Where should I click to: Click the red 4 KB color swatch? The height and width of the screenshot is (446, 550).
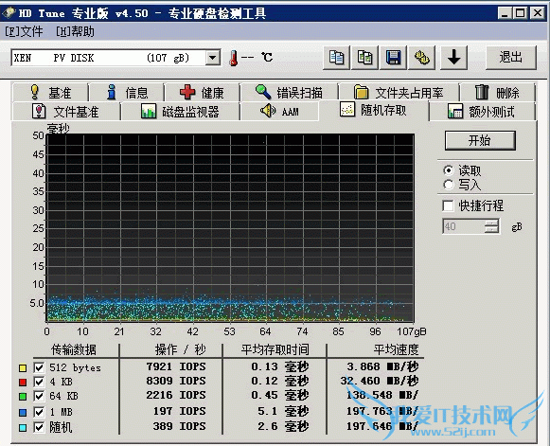click(23, 383)
